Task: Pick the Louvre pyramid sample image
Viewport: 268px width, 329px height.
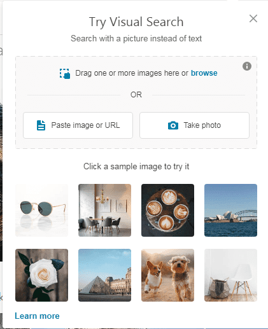Action: pyautogui.click(x=104, y=275)
